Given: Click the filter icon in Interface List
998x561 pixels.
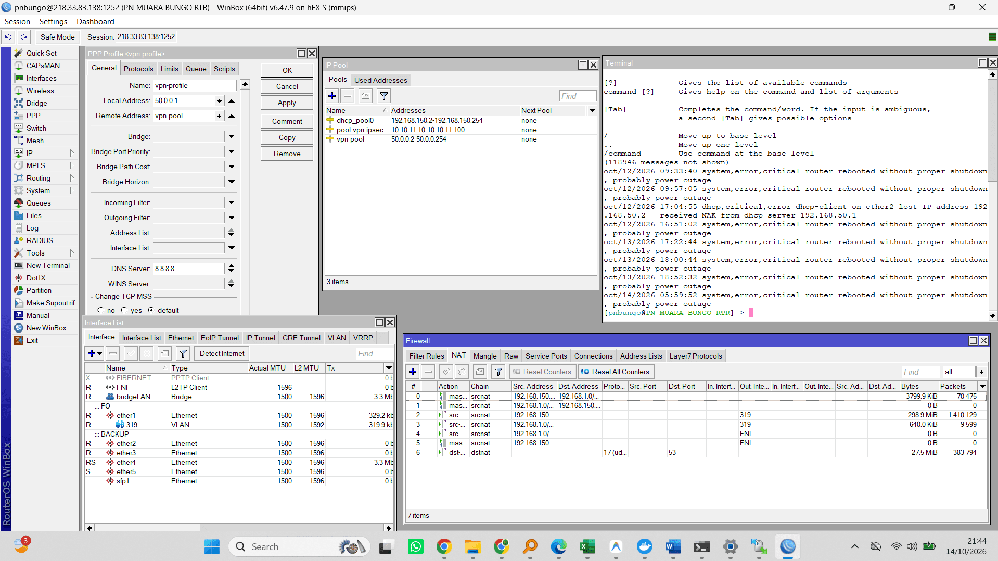Looking at the screenshot, I should [183, 353].
